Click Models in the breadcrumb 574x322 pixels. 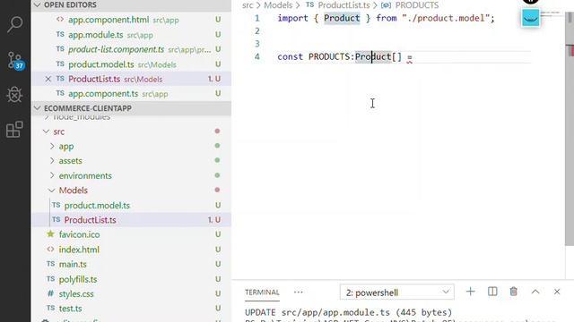278,5
